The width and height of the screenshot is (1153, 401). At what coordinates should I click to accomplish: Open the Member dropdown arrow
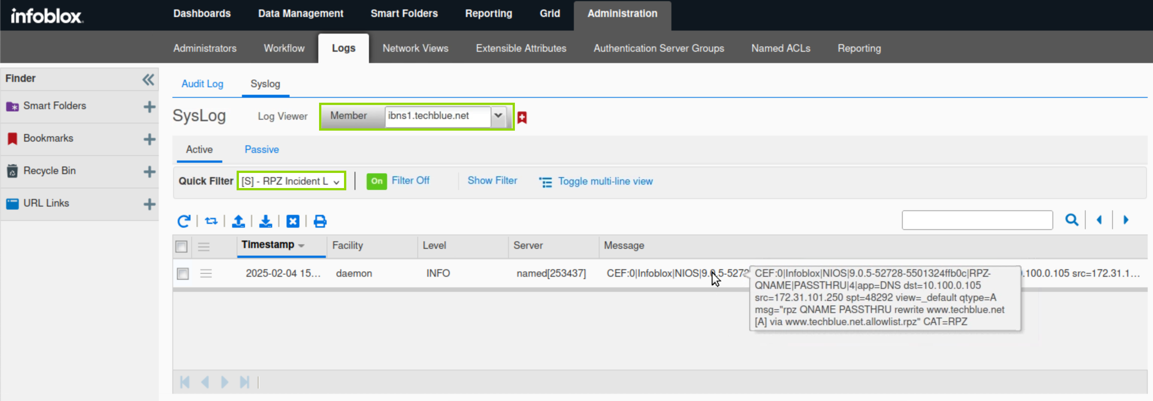(498, 116)
